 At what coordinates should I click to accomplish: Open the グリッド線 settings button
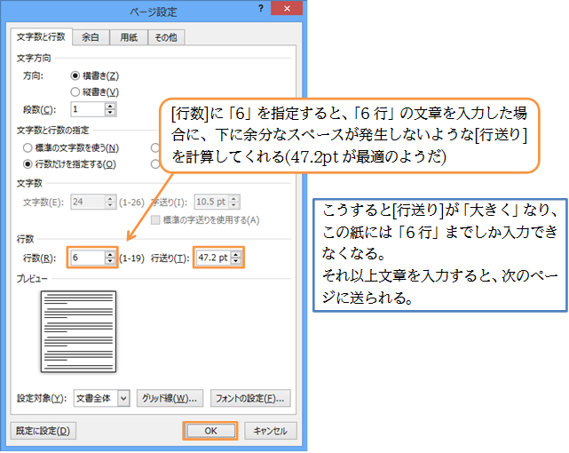(x=169, y=397)
